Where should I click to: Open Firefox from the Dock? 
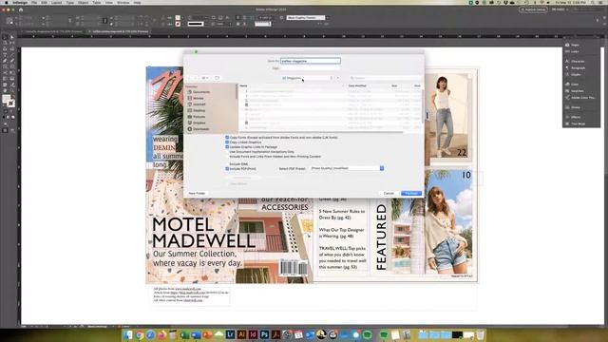(161, 334)
